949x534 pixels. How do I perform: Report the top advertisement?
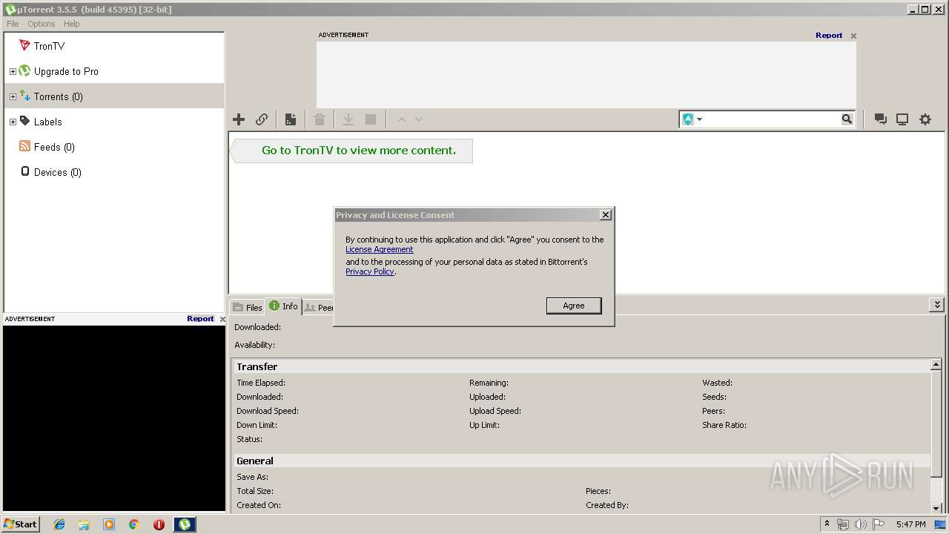(829, 36)
